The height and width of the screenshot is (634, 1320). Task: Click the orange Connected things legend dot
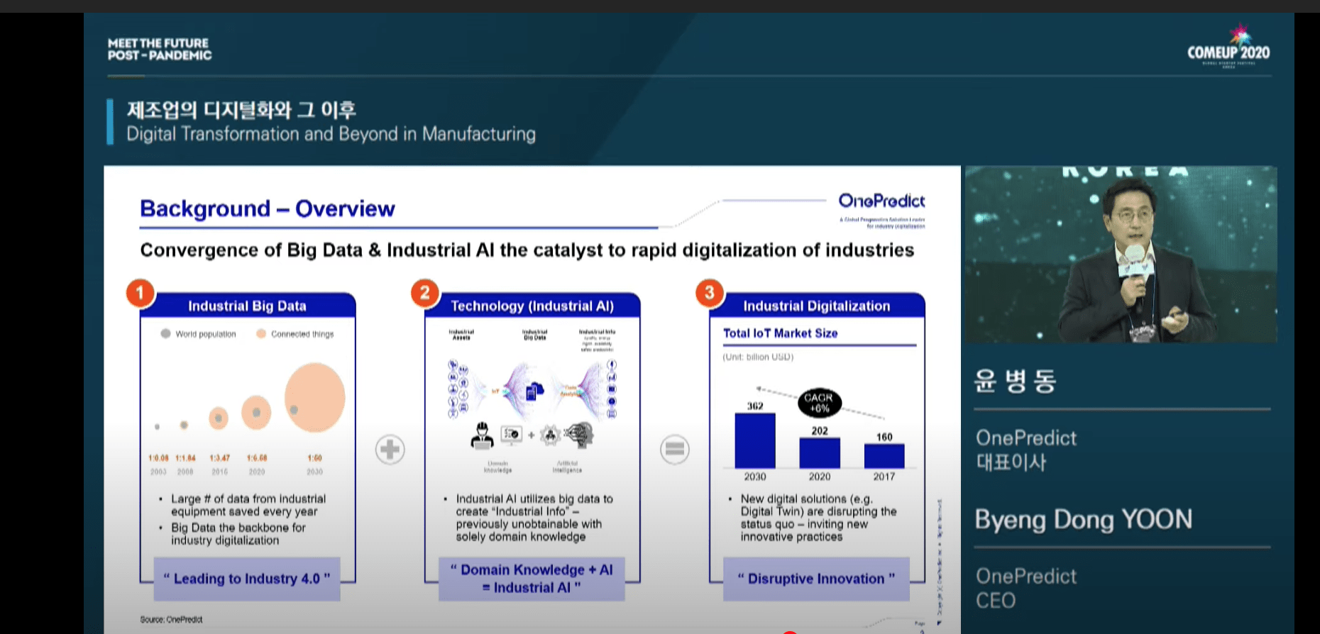point(260,333)
